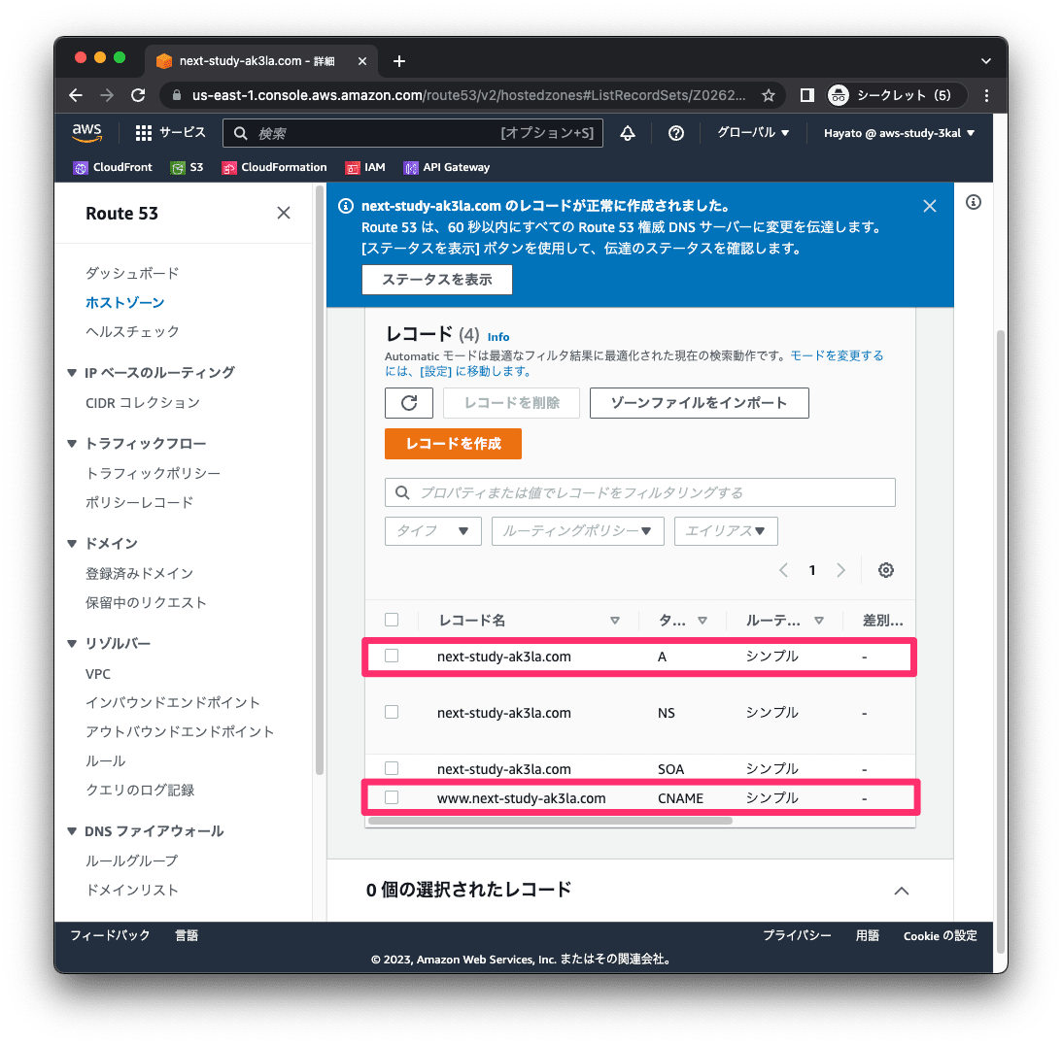Image resolution: width=1062 pixels, height=1045 pixels.
Task: Open API Gateway shortcut in favorites bar
Action: click(447, 167)
